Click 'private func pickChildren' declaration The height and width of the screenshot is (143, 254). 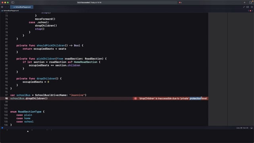click(x=62, y=59)
